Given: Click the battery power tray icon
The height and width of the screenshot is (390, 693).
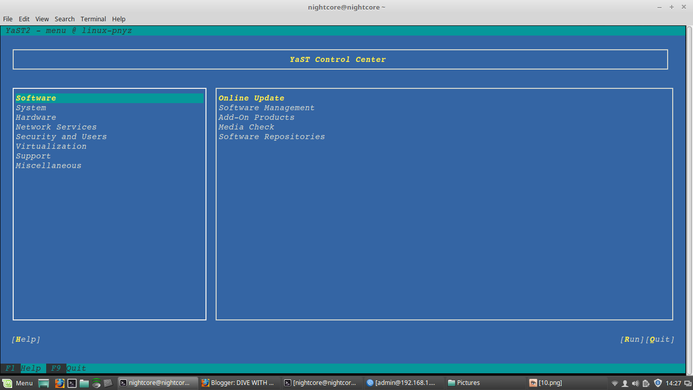Looking at the screenshot, I should (x=646, y=383).
